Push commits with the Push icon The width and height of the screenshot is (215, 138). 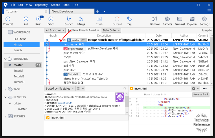point(38,19)
